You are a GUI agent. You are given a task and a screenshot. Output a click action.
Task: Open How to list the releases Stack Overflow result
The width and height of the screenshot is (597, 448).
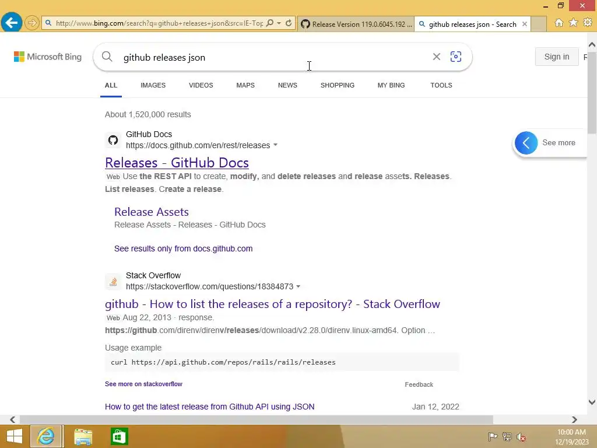272,304
